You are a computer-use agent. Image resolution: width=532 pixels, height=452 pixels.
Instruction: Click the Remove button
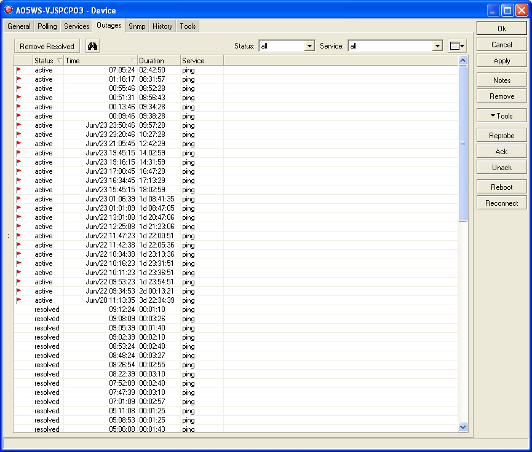[x=501, y=96]
